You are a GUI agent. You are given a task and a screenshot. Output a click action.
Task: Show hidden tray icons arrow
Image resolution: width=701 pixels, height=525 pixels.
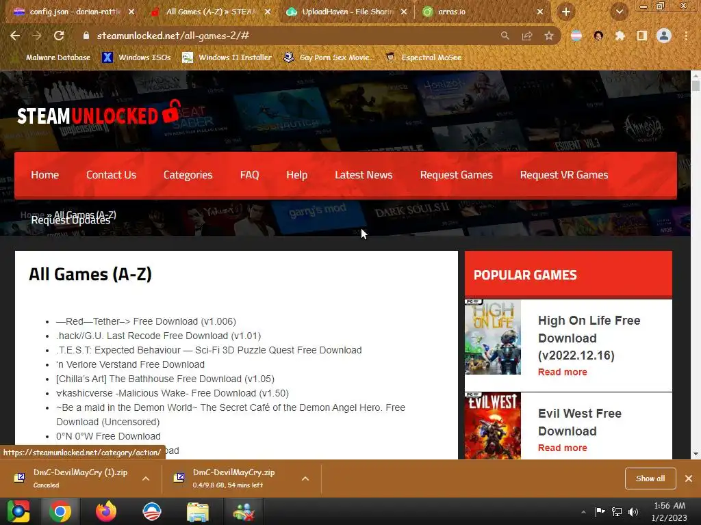tap(583, 512)
